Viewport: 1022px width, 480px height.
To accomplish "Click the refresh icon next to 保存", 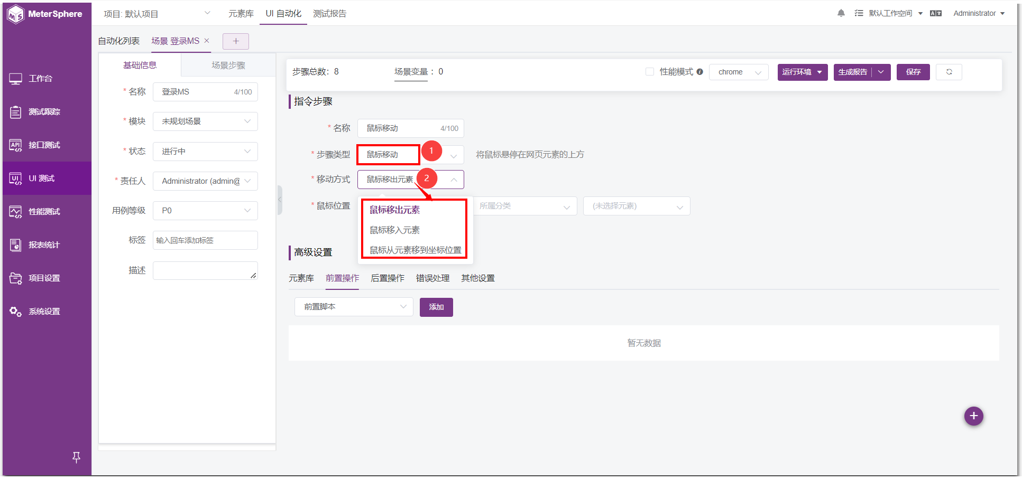I will point(949,72).
